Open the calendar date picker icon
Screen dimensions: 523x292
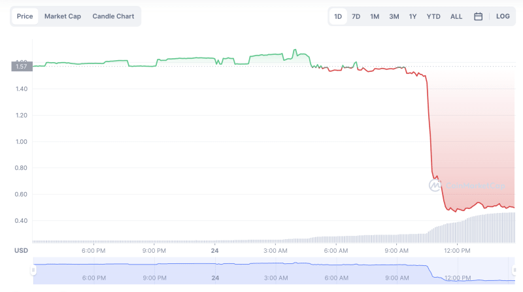(x=478, y=16)
